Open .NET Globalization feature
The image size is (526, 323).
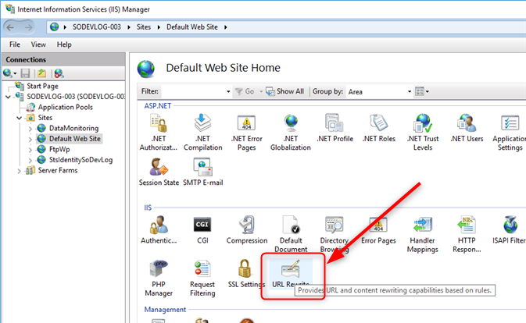(291, 133)
